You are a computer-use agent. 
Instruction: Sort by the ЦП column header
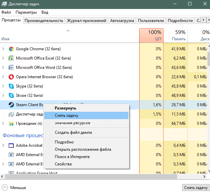tap(151, 36)
